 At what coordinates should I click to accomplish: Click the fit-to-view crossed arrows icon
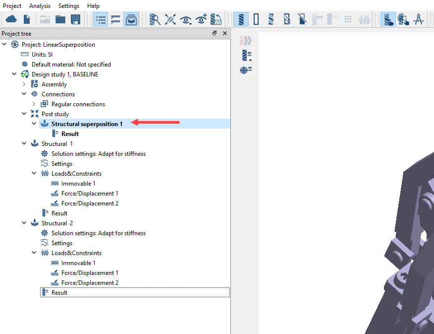(170, 20)
